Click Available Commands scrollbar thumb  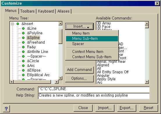(147, 27)
